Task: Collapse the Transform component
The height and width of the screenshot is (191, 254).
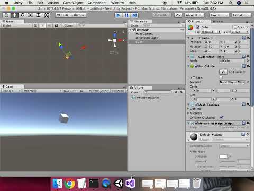Action: point(188,38)
